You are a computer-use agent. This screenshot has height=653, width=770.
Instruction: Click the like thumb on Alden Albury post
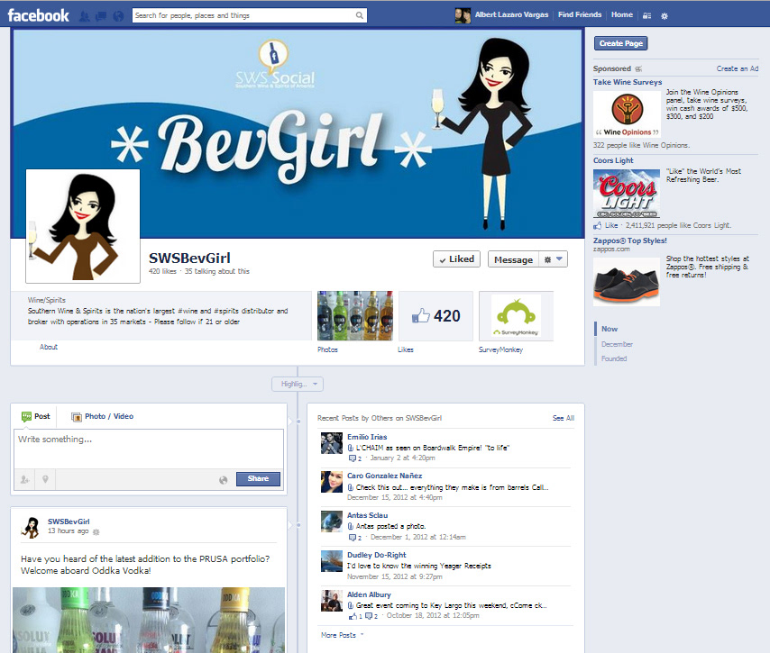(x=353, y=616)
